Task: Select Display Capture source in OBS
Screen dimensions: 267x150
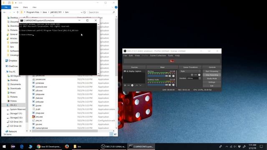Action: point(134,71)
